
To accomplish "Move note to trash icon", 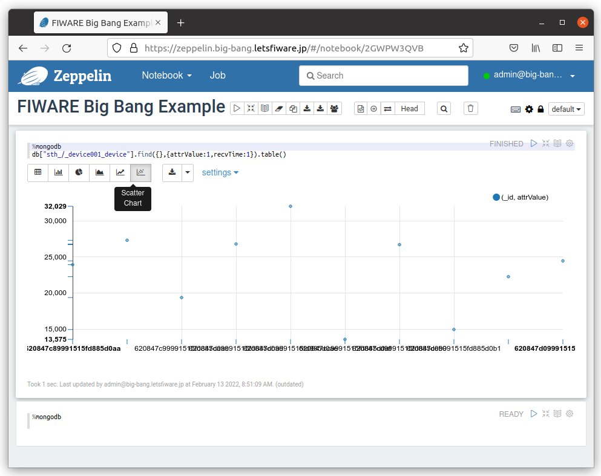I will point(471,108).
